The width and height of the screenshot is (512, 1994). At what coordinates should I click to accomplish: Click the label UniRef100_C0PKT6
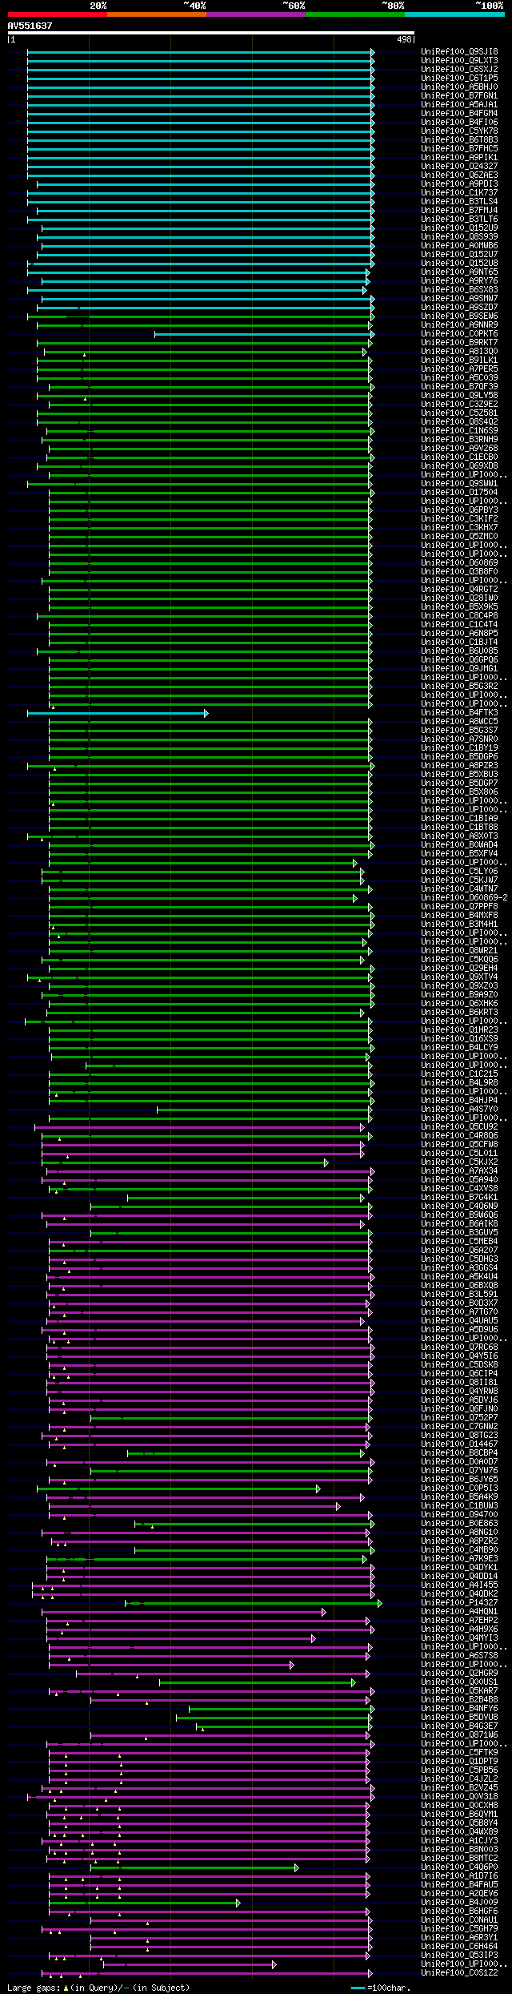pyautogui.click(x=459, y=334)
